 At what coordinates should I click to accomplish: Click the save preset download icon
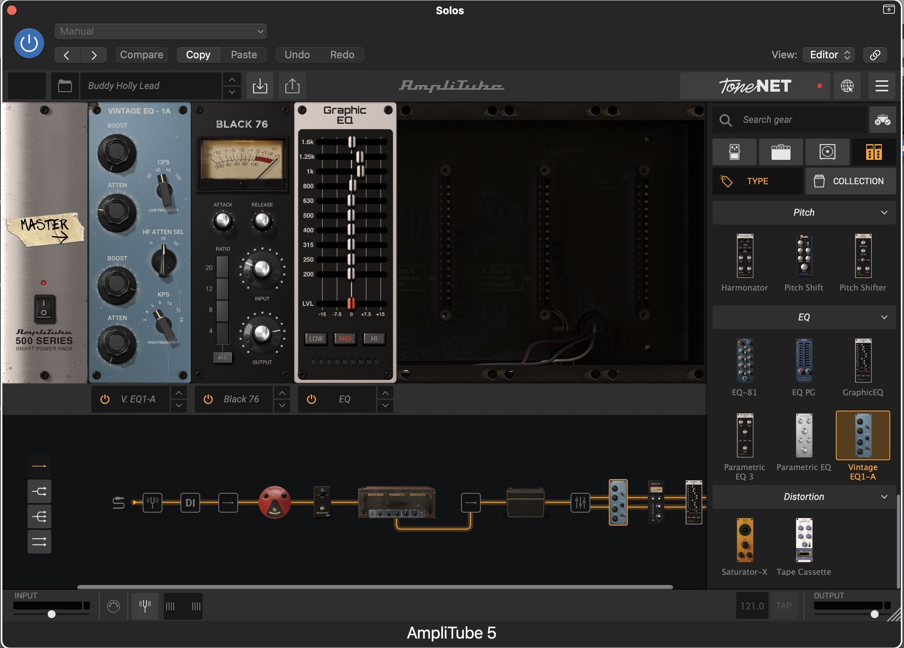point(260,86)
